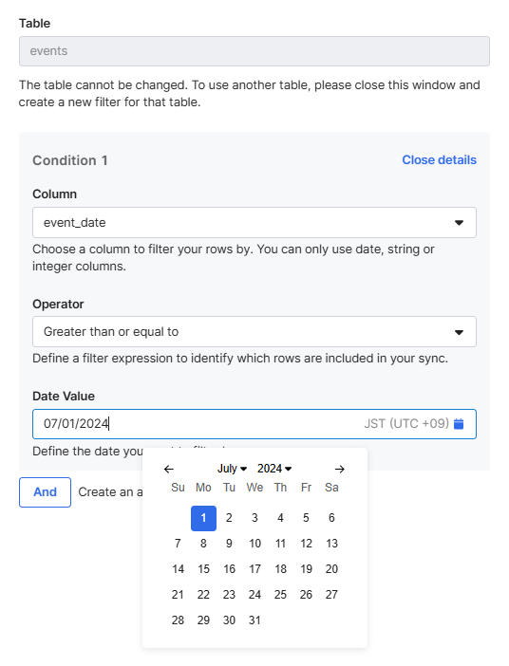Select July 20 on the calendar

click(x=331, y=569)
